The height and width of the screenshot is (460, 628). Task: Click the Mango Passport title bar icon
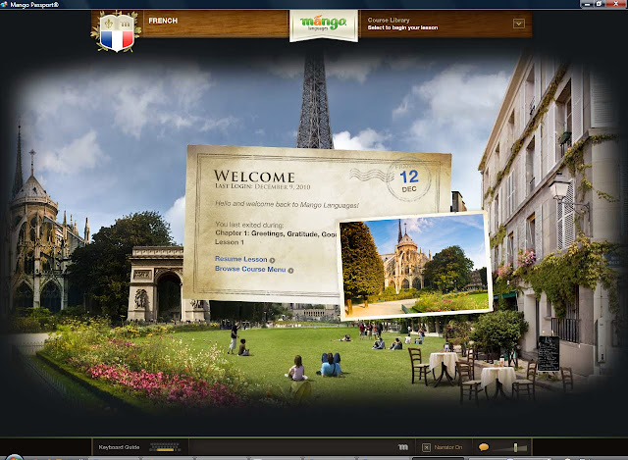click(x=4, y=4)
